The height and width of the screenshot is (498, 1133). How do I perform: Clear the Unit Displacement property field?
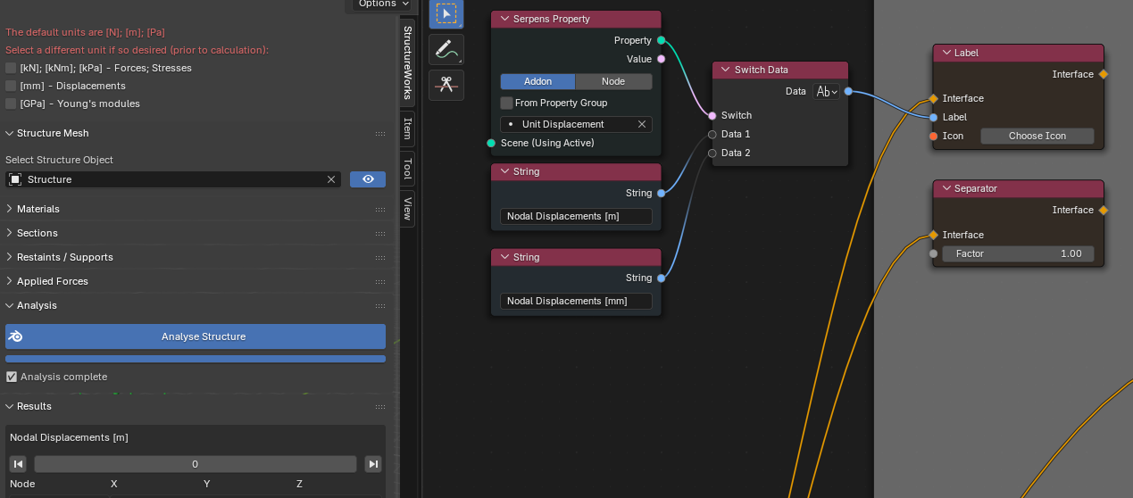[641, 124]
